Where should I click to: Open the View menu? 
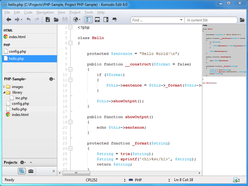pyautogui.click(x=61, y=12)
